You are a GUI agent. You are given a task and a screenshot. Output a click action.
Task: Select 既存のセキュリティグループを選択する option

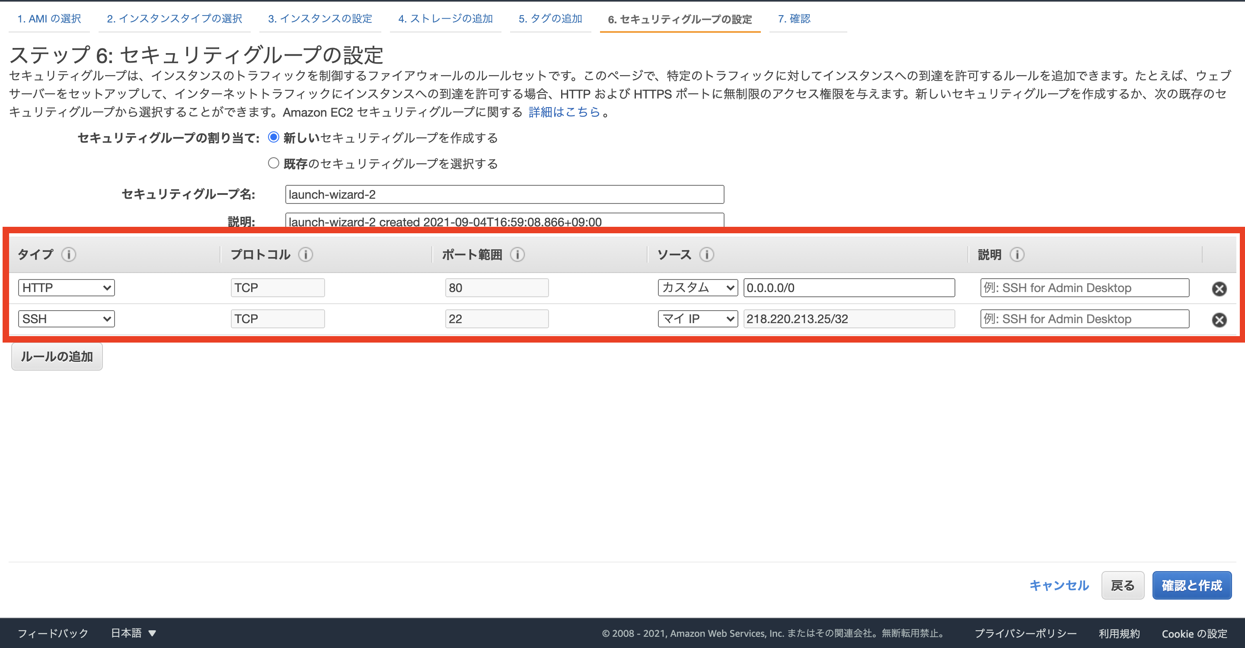tap(274, 163)
